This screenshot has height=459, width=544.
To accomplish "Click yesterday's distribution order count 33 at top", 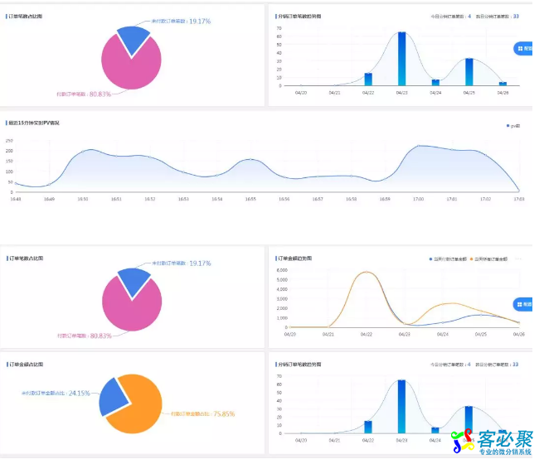I will click(516, 16).
